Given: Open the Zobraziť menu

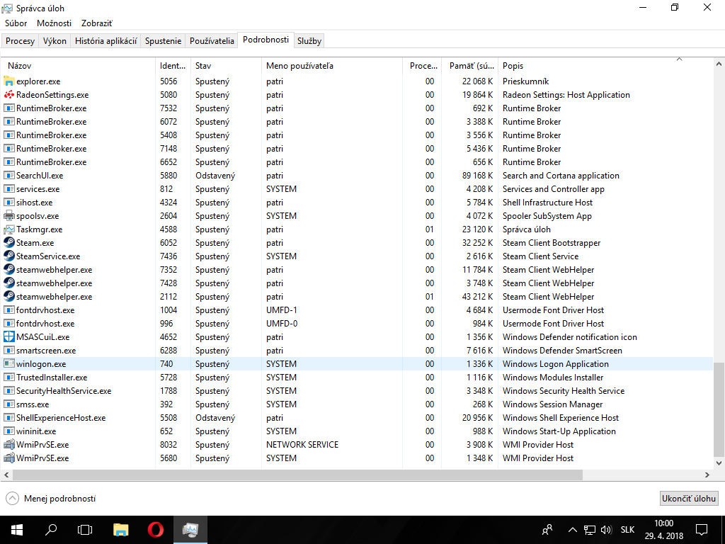Looking at the screenshot, I should (96, 23).
